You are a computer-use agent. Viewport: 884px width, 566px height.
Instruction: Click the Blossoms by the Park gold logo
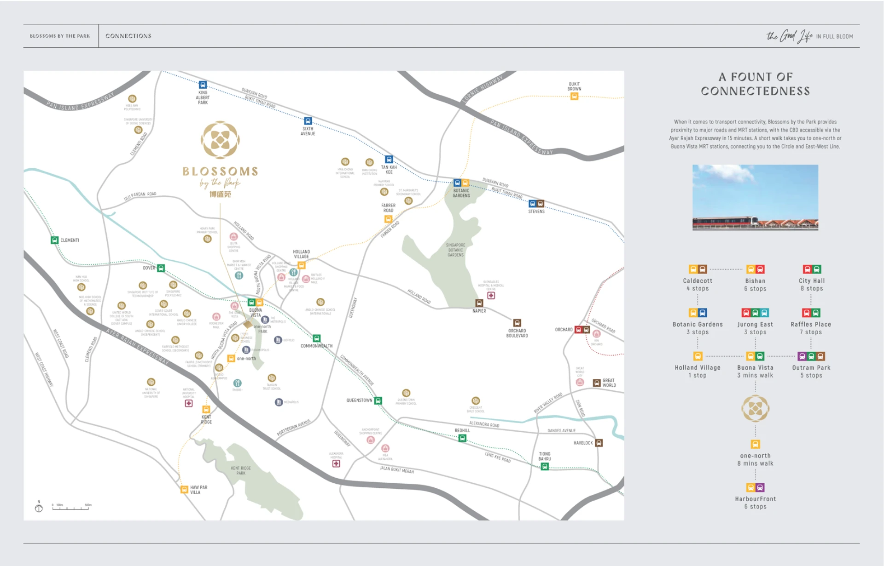(x=220, y=140)
